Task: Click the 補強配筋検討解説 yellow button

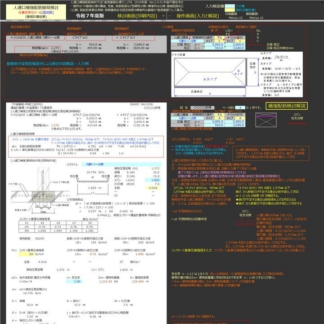Action: click(x=286, y=106)
